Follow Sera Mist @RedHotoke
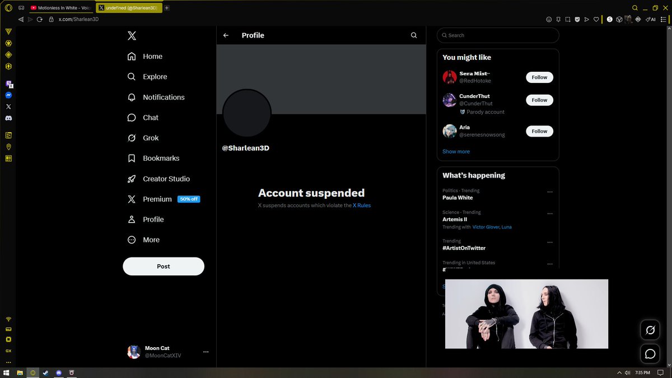 click(x=540, y=77)
